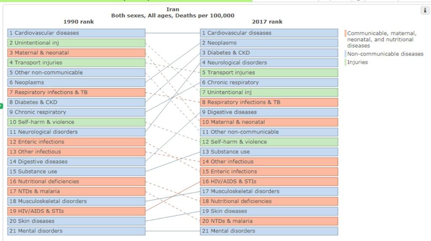The image size is (431, 241).
Task: Select 1990 rank 1 Cardiovascular diseases bar
Action: (77, 33)
